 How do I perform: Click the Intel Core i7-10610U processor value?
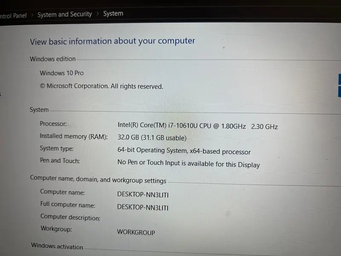pos(197,126)
